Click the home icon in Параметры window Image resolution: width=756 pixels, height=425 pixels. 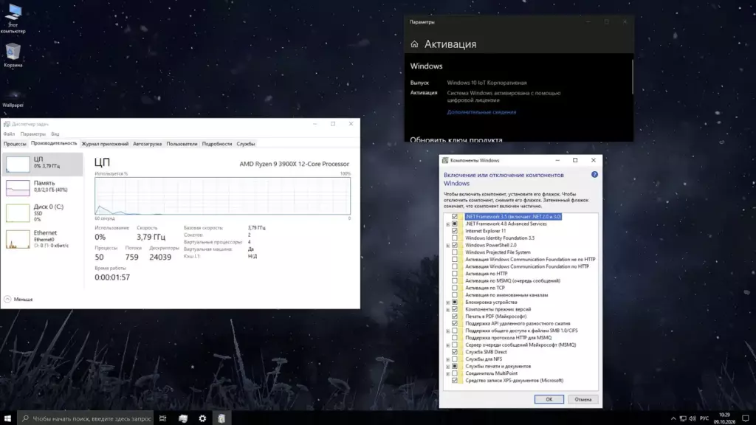[x=414, y=44]
